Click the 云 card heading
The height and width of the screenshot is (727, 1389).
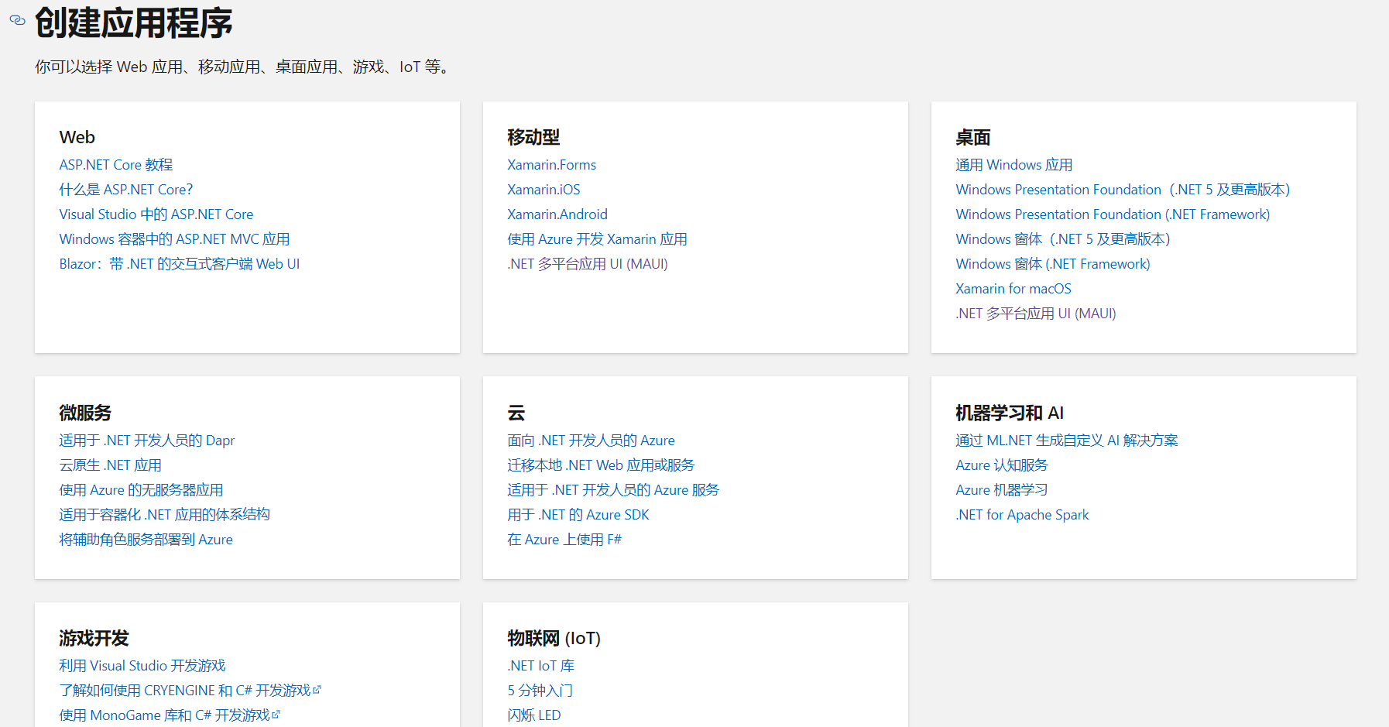[x=516, y=413]
